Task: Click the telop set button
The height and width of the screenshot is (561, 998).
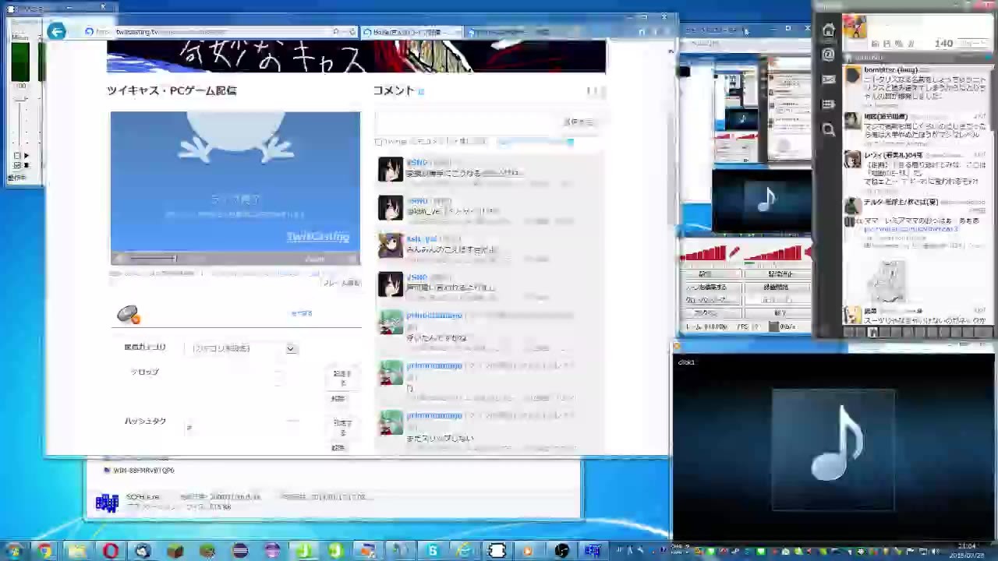Action: (x=342, y=378)
